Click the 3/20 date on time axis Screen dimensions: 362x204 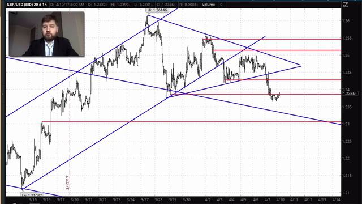click(74, 199)
